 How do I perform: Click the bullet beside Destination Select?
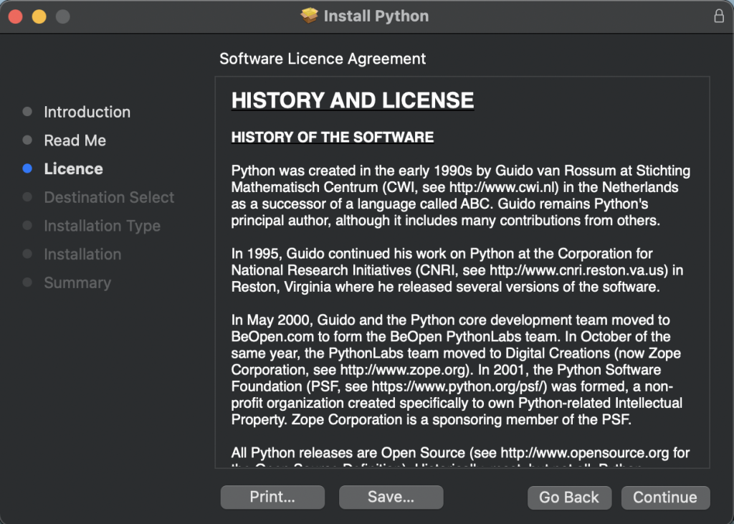(x=28, y=197)
